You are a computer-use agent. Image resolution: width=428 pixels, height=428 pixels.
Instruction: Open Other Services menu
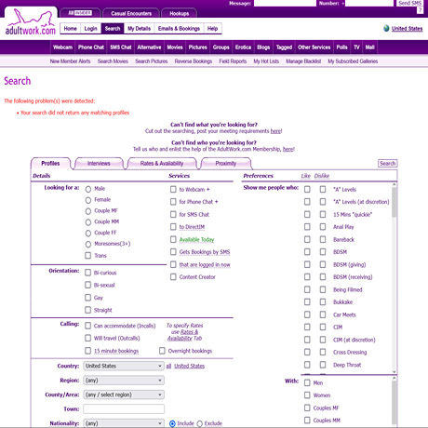[314, 47]
